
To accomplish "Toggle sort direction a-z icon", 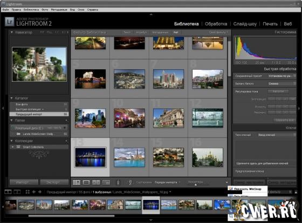I will (x=131, y=182).
